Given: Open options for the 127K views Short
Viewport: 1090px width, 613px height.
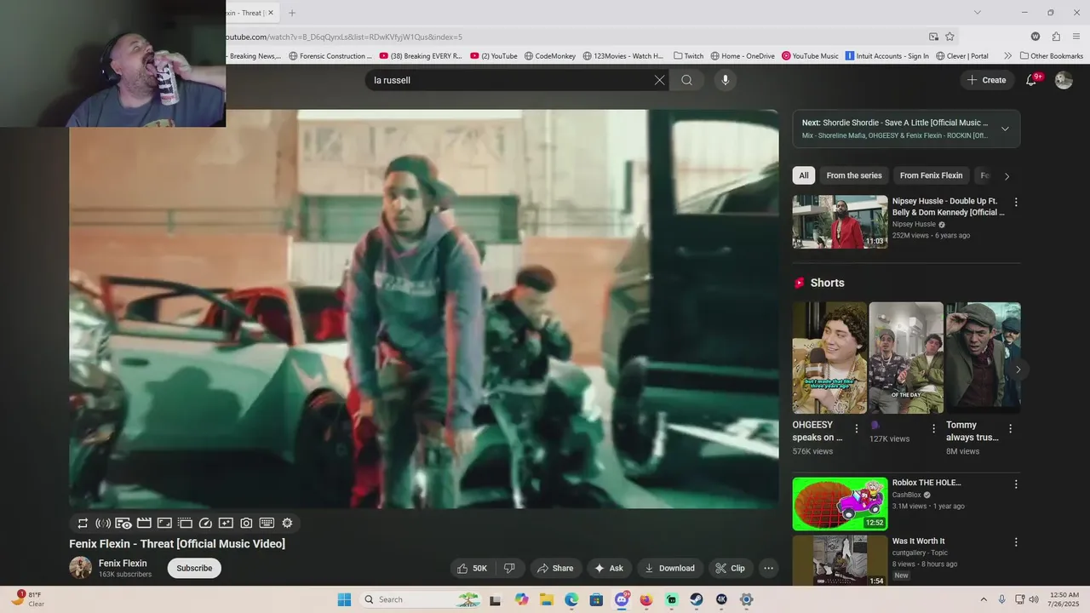Looking at the screenshot, I should click(933, 428).
